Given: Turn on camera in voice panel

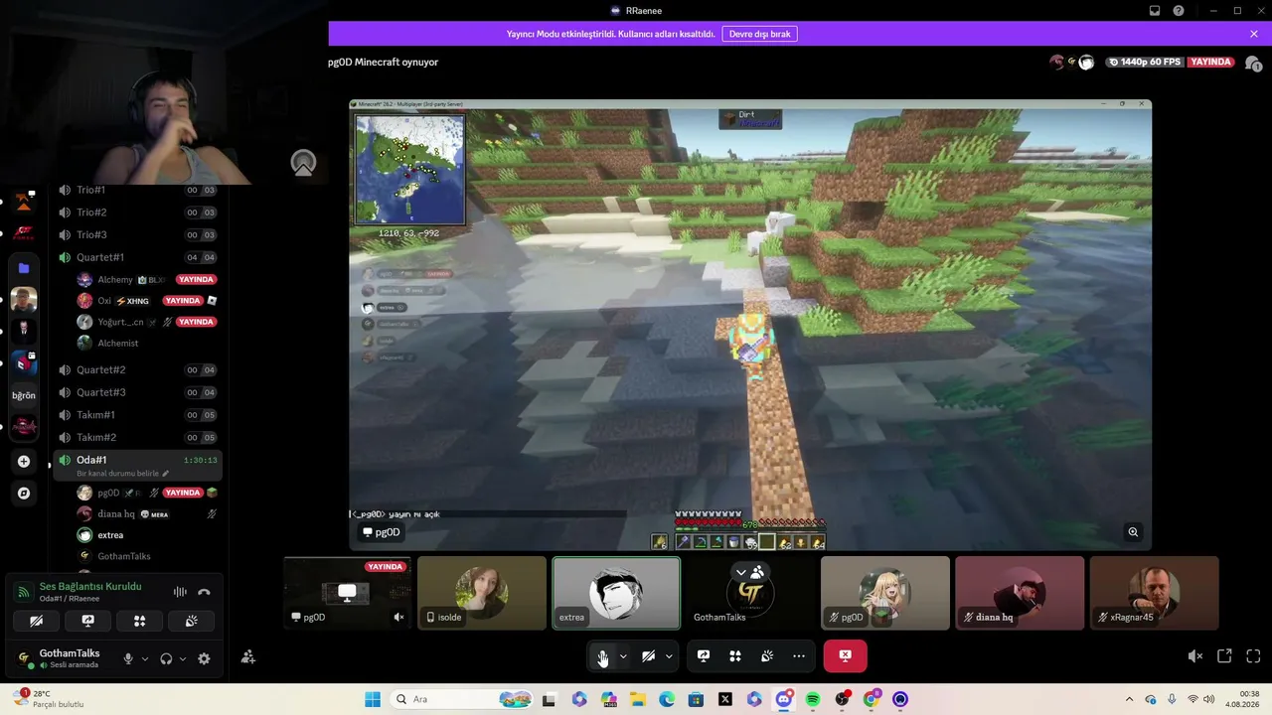Looking at the screenshot, I should [37, 621].
